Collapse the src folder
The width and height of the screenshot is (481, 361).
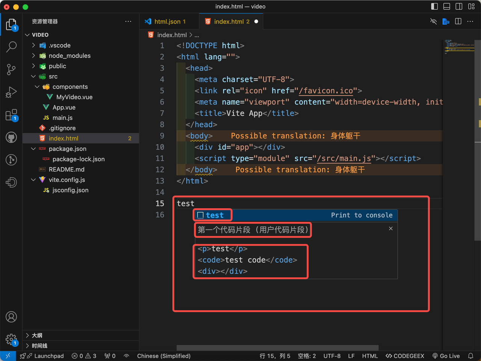tap(53, 76)
